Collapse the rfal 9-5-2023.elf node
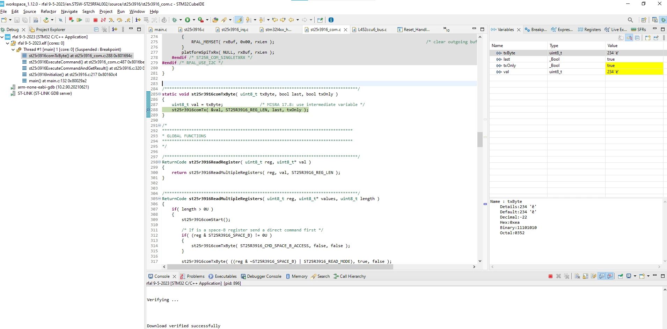Screen dimensions: 667x329 coord(8,43)
